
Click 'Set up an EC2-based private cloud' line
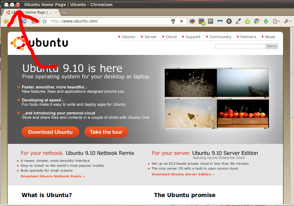point(200,164)
